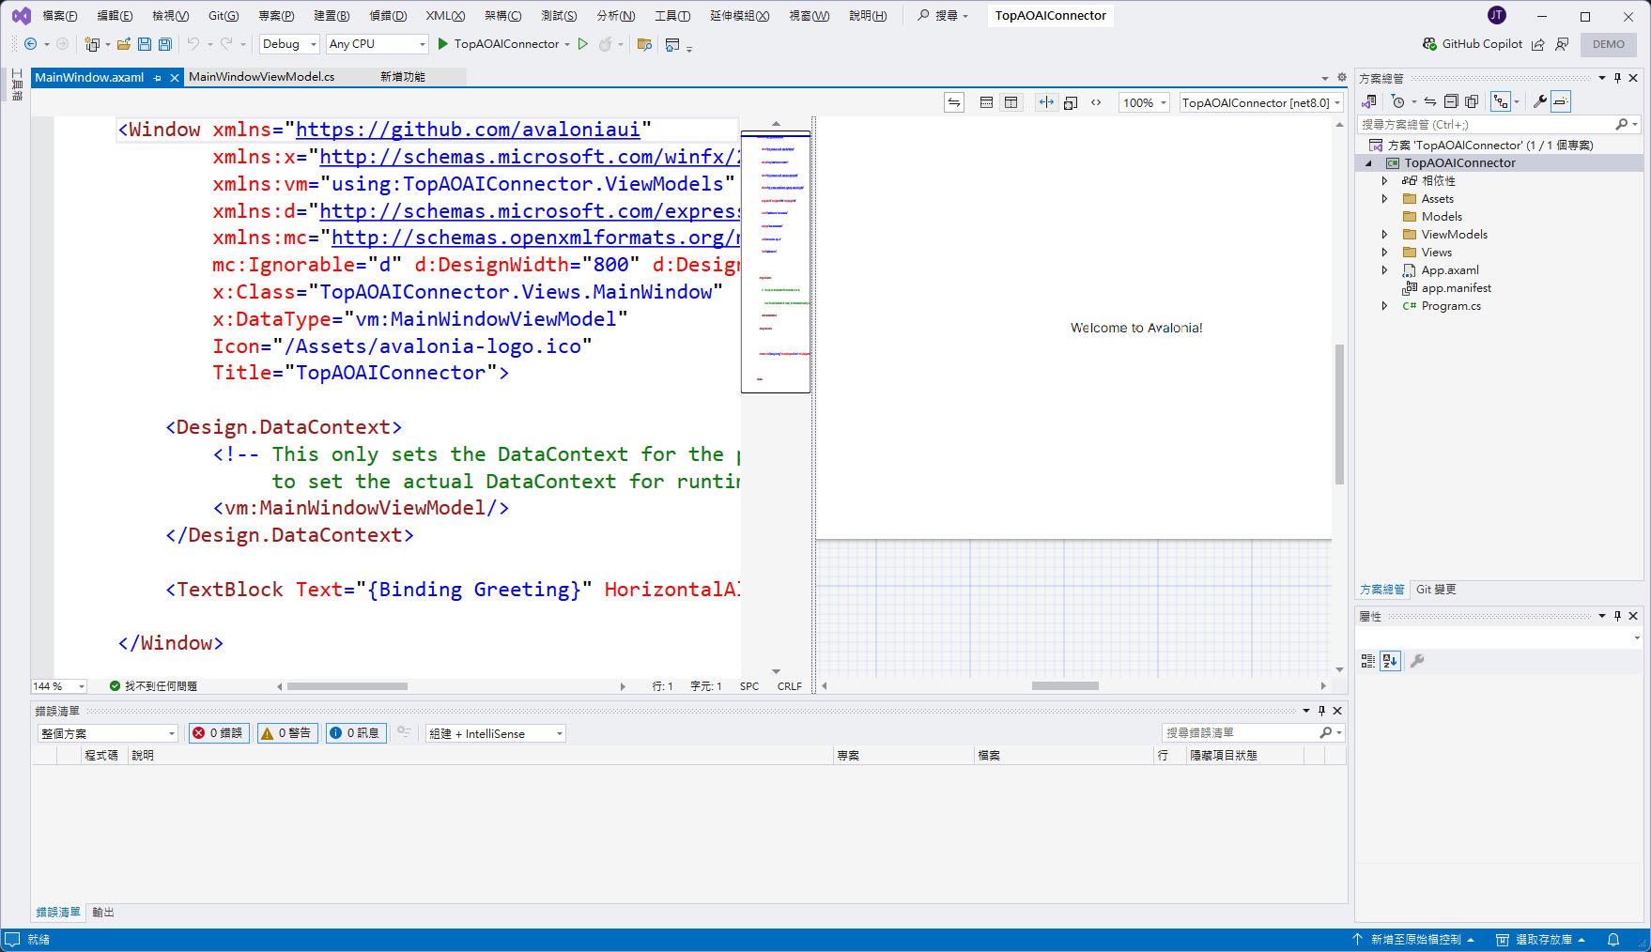Switch to Git 變更 tab
This screenshot has width=1651, height=952.
(x=1436, y=590)
